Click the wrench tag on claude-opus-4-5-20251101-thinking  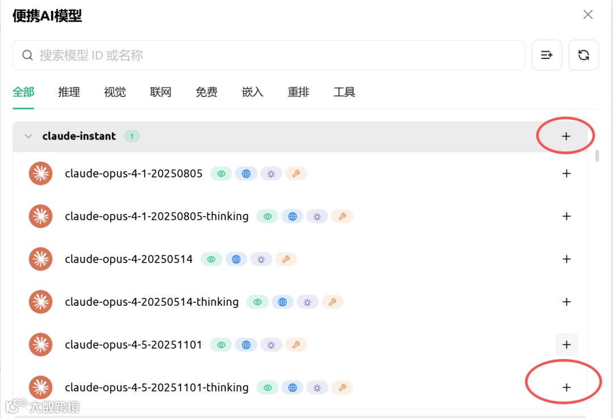342,387
